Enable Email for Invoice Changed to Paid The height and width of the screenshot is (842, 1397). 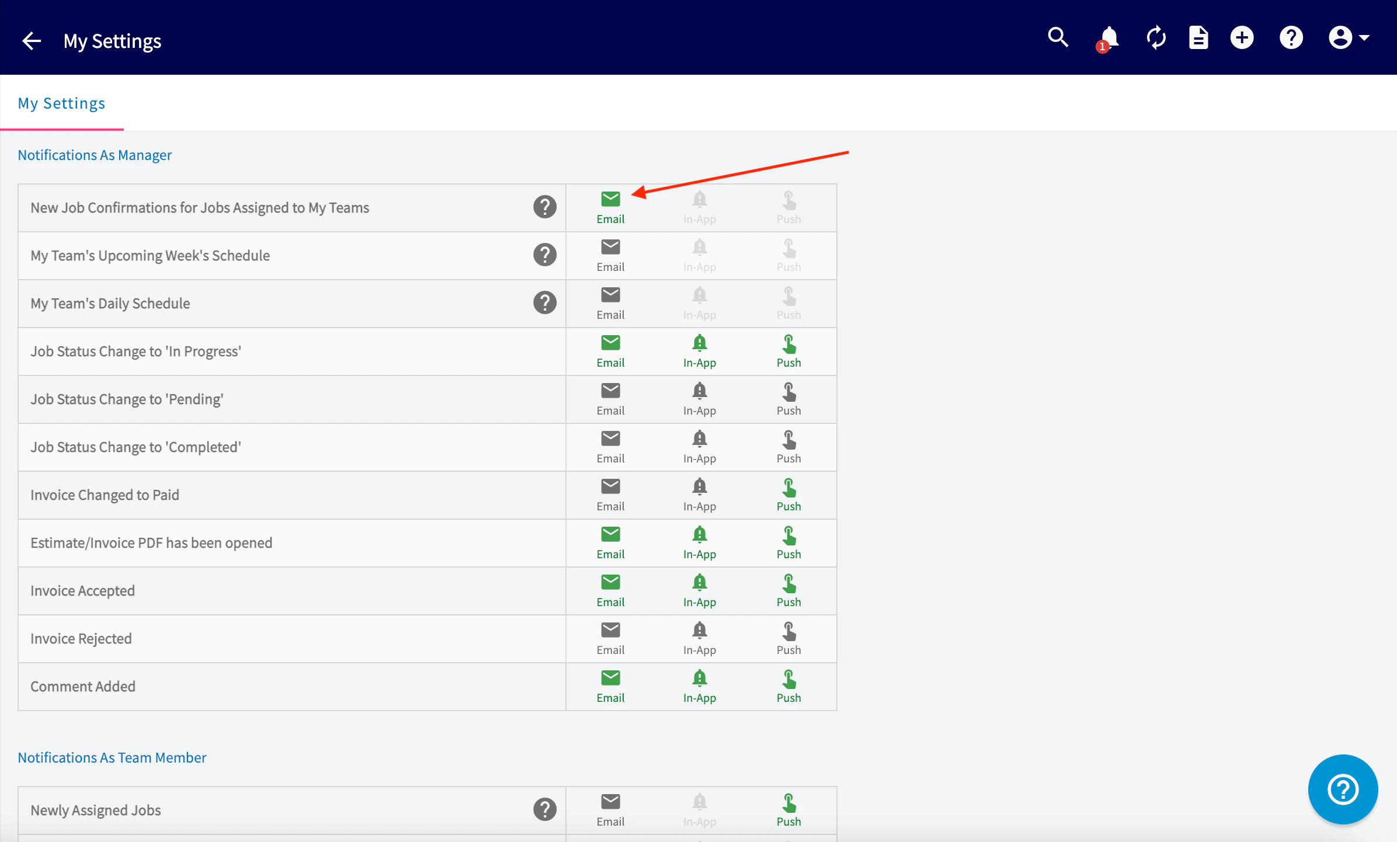[x=610, y=495]
